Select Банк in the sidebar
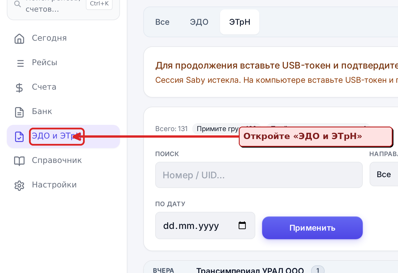The width and height of the screenshot is (398, 273). 63,111
